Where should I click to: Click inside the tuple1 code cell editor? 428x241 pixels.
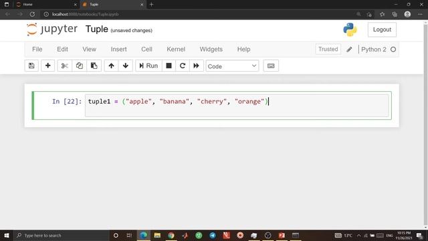click(237, 106)
